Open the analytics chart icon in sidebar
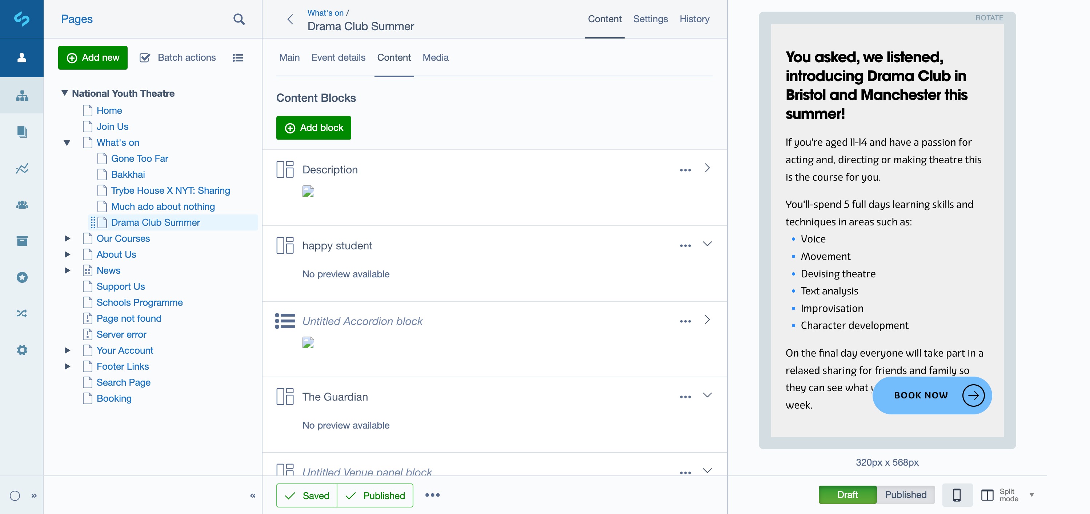The width and height of the screenshot is (1090, 514). [22, 168]
